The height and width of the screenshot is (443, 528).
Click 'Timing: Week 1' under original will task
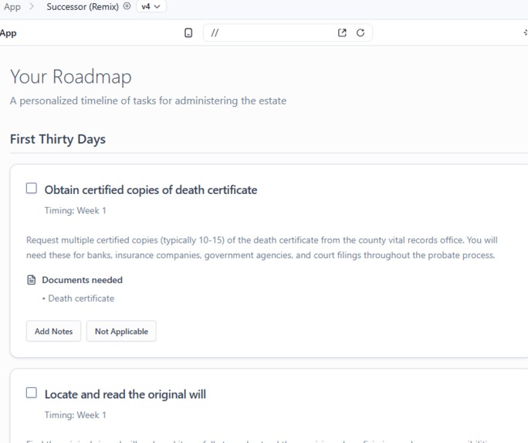(76, 414)
